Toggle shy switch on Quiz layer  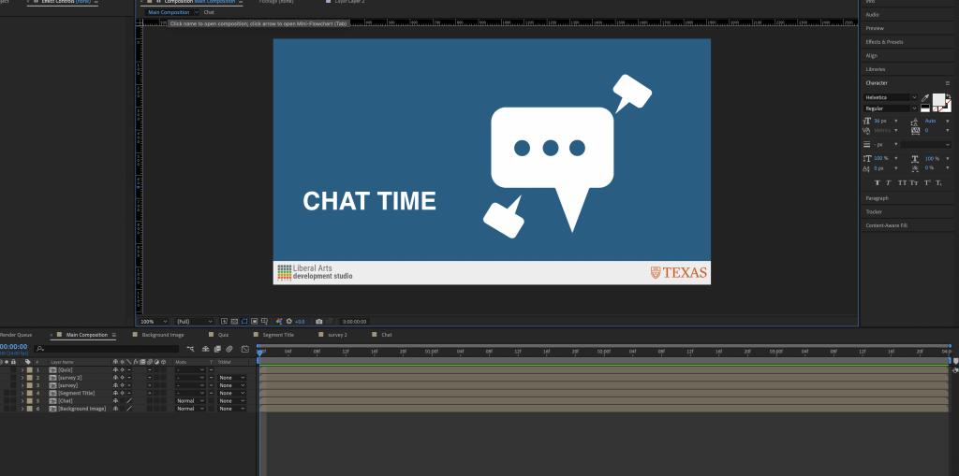coord(115,369)
